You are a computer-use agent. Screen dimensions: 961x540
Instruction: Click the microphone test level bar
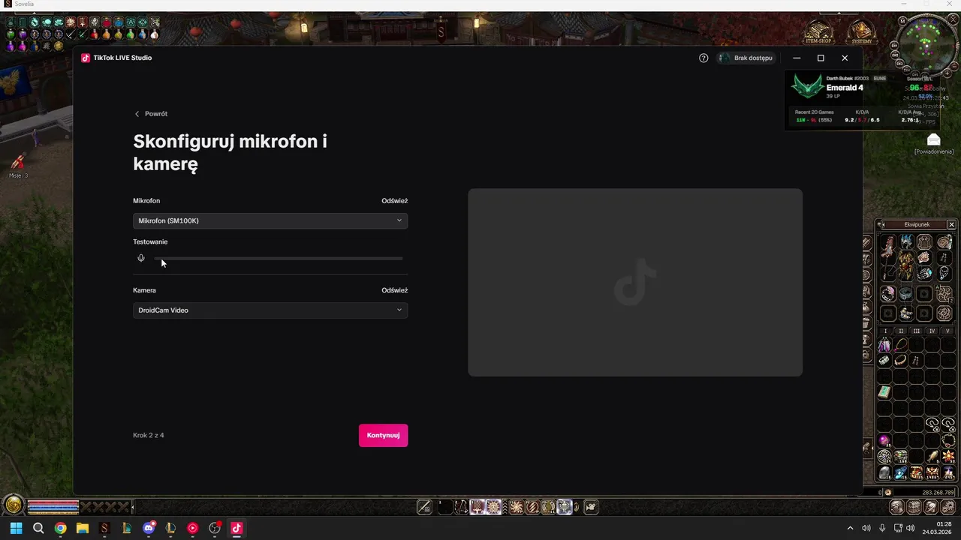(x=279, y=258)
